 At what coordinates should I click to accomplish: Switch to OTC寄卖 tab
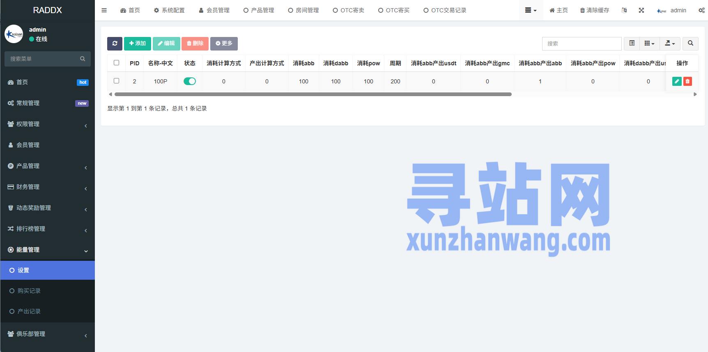[348, 10]
